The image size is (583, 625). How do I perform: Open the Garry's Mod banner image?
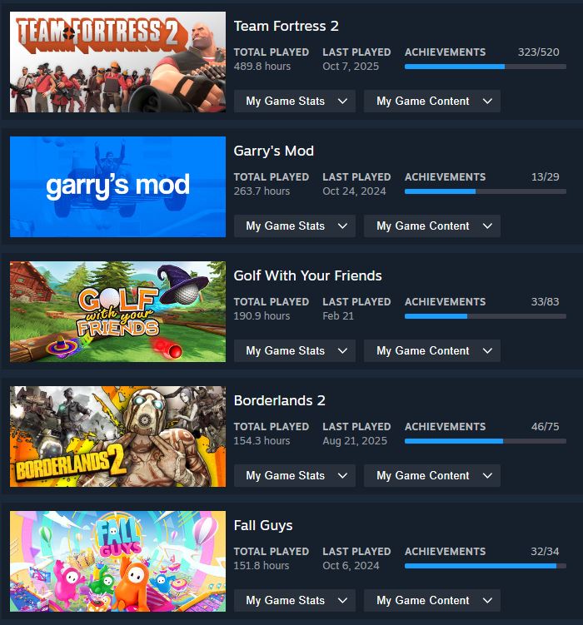117,186
